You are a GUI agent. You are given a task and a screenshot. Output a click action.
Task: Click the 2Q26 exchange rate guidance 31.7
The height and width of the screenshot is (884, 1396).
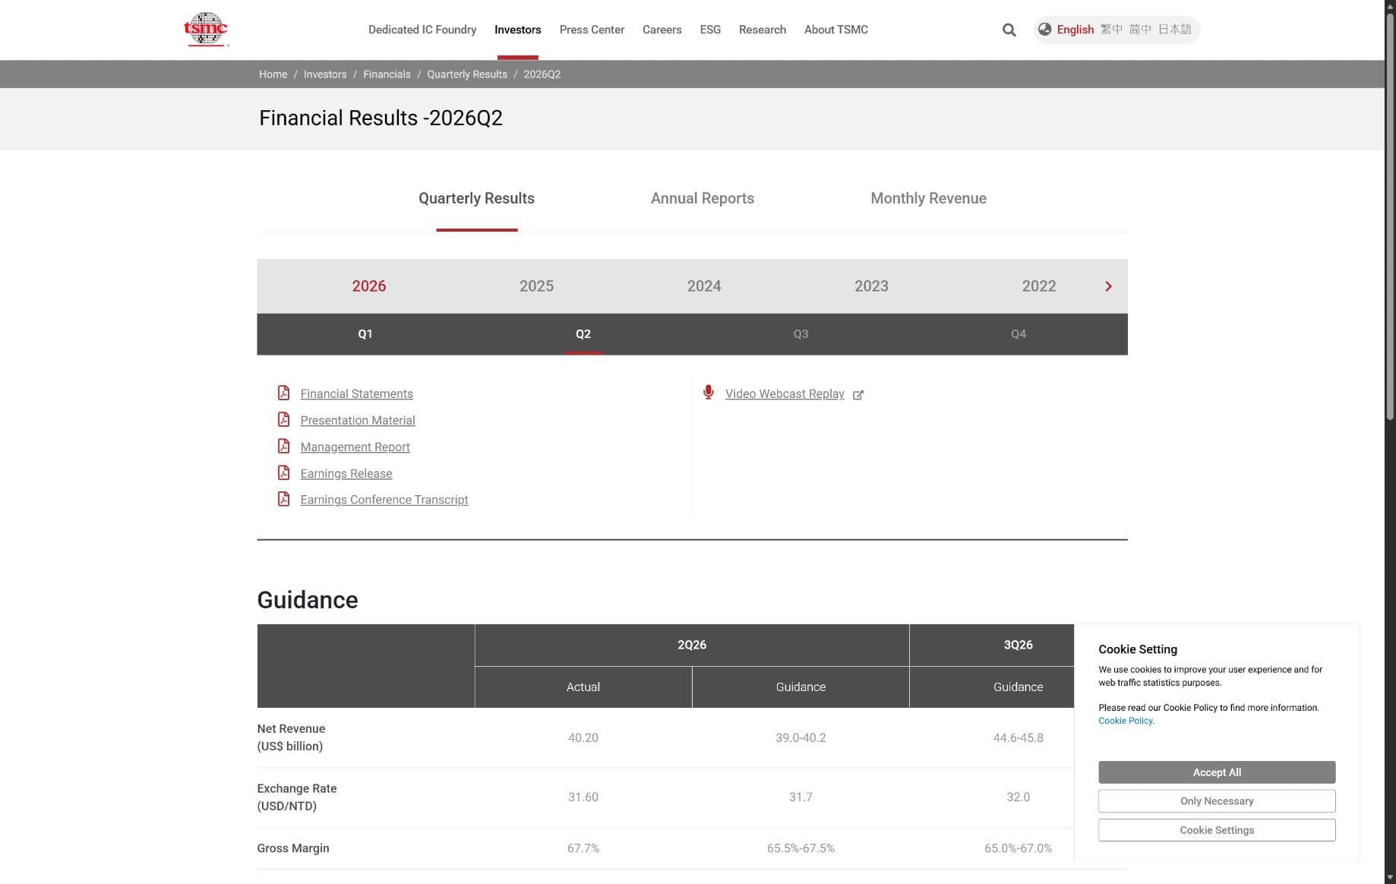click(x=801, y=797)
